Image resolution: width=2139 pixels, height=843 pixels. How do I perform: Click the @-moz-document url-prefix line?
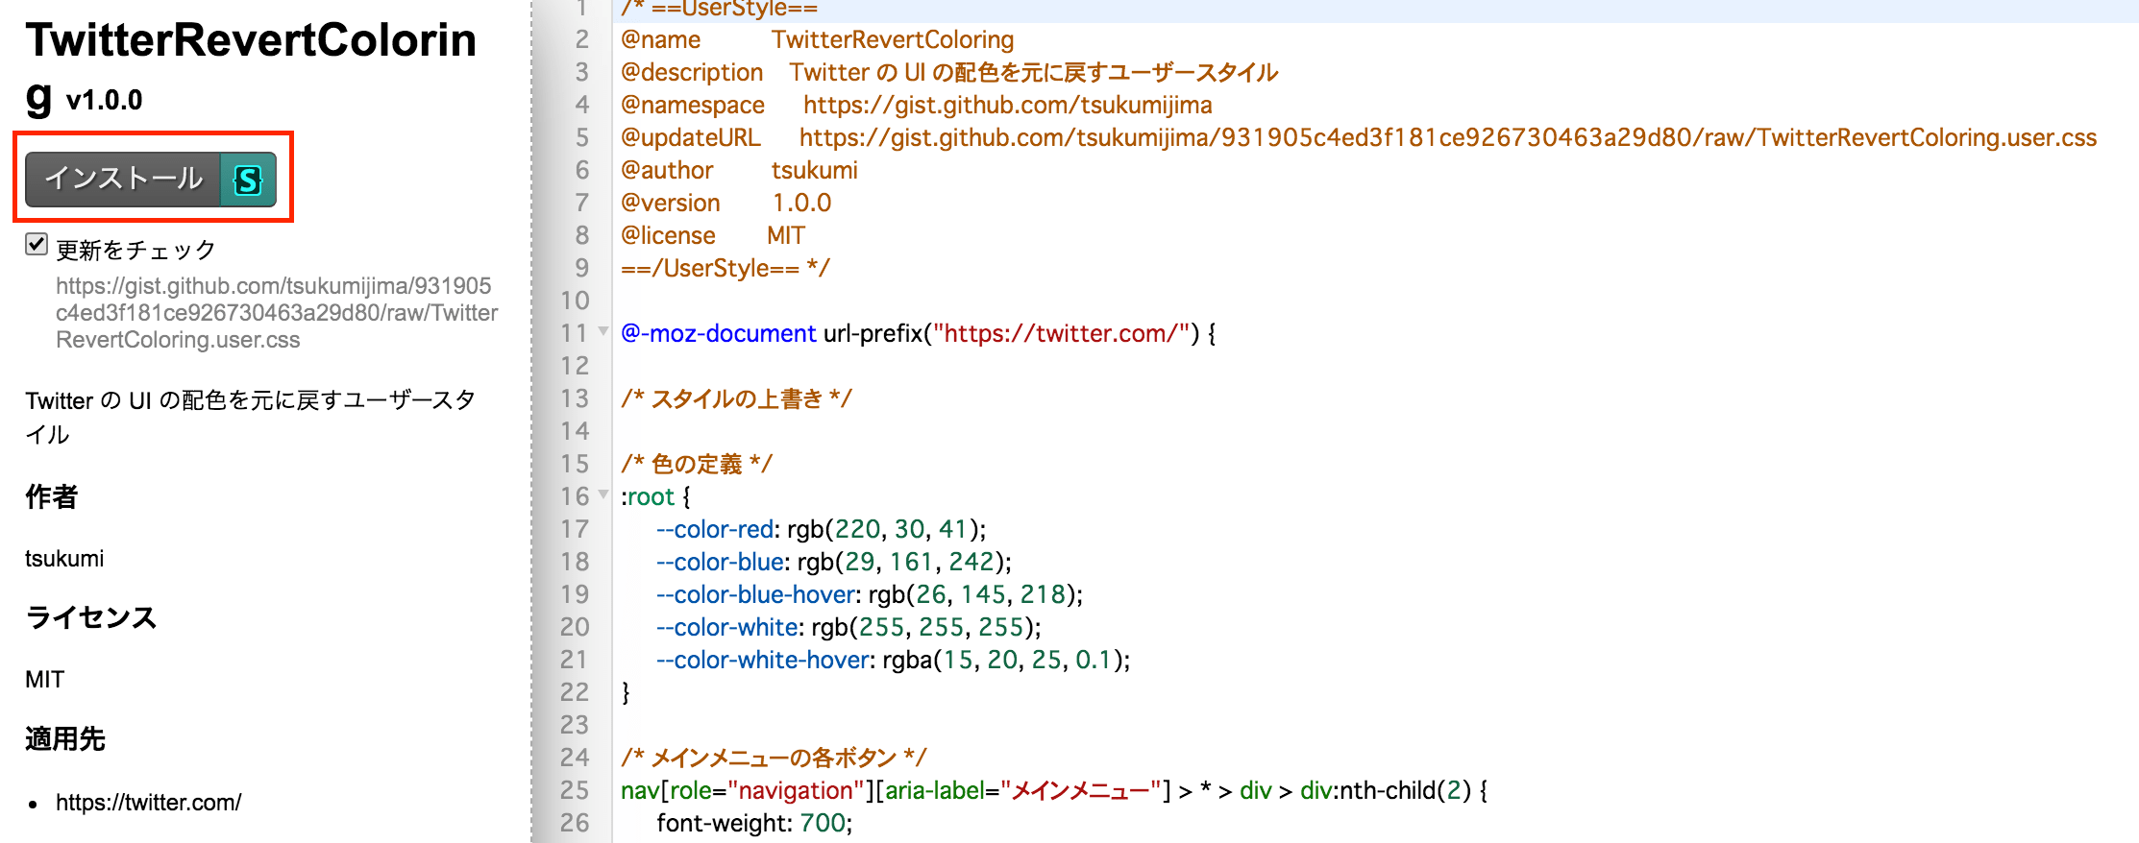click(918, 333)
